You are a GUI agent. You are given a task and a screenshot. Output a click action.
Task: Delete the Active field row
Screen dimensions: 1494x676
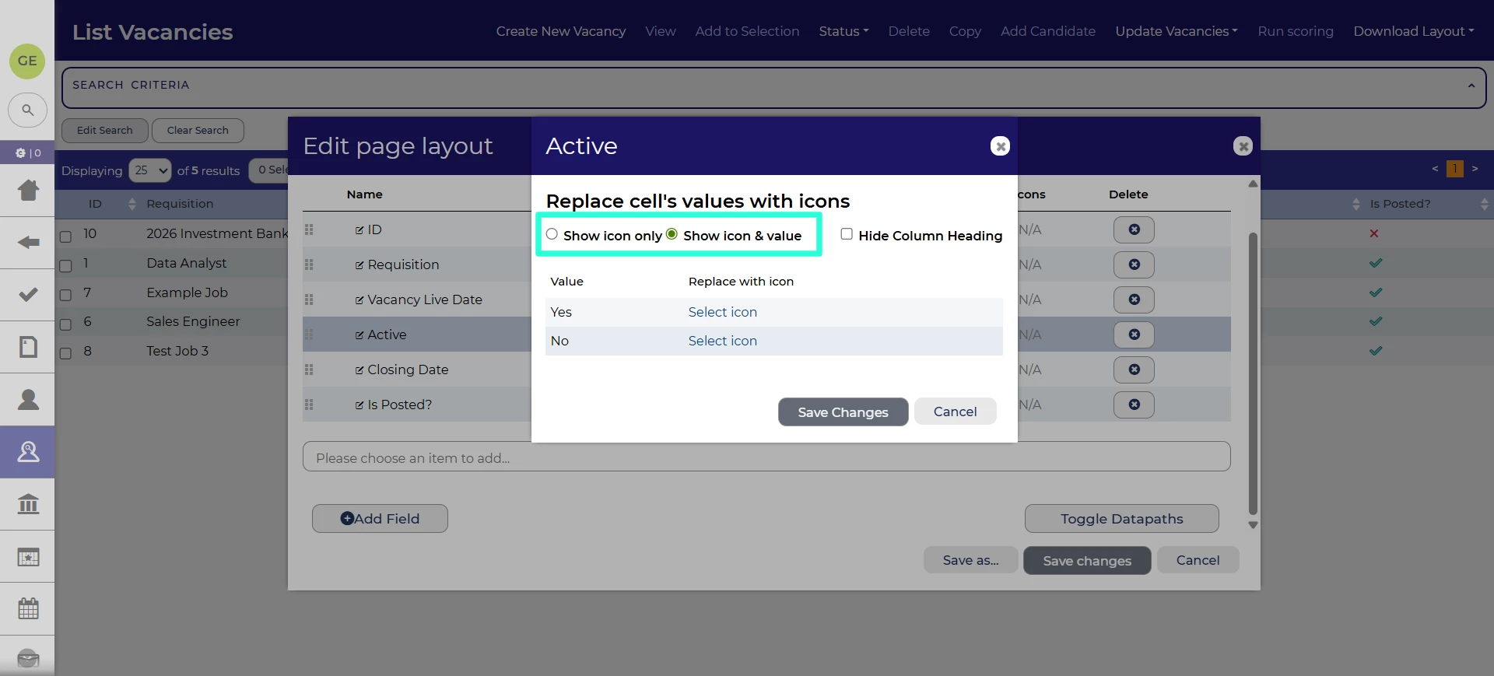pos(1134,334)
